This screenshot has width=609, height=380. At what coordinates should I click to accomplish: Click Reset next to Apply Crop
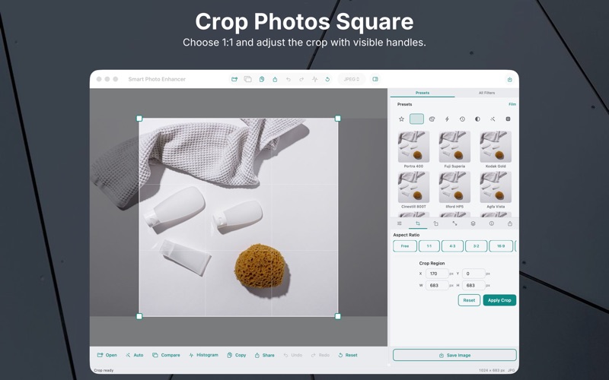tap(469, 300)
